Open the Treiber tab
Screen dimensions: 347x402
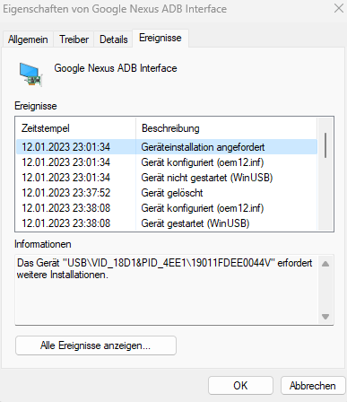coord(74,39)
